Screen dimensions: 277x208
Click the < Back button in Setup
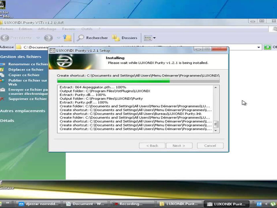pos(152,146)
